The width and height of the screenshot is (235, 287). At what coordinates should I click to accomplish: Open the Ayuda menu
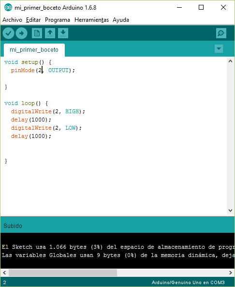click(x=121, y=20)
